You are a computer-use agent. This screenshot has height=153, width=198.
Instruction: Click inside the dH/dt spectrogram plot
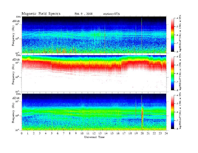pos(94,35)
